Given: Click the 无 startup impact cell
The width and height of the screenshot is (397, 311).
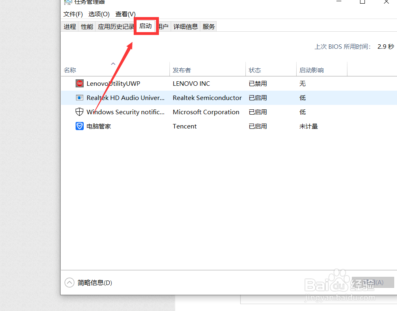Looking at the screenshot, I should click(303, 84).
